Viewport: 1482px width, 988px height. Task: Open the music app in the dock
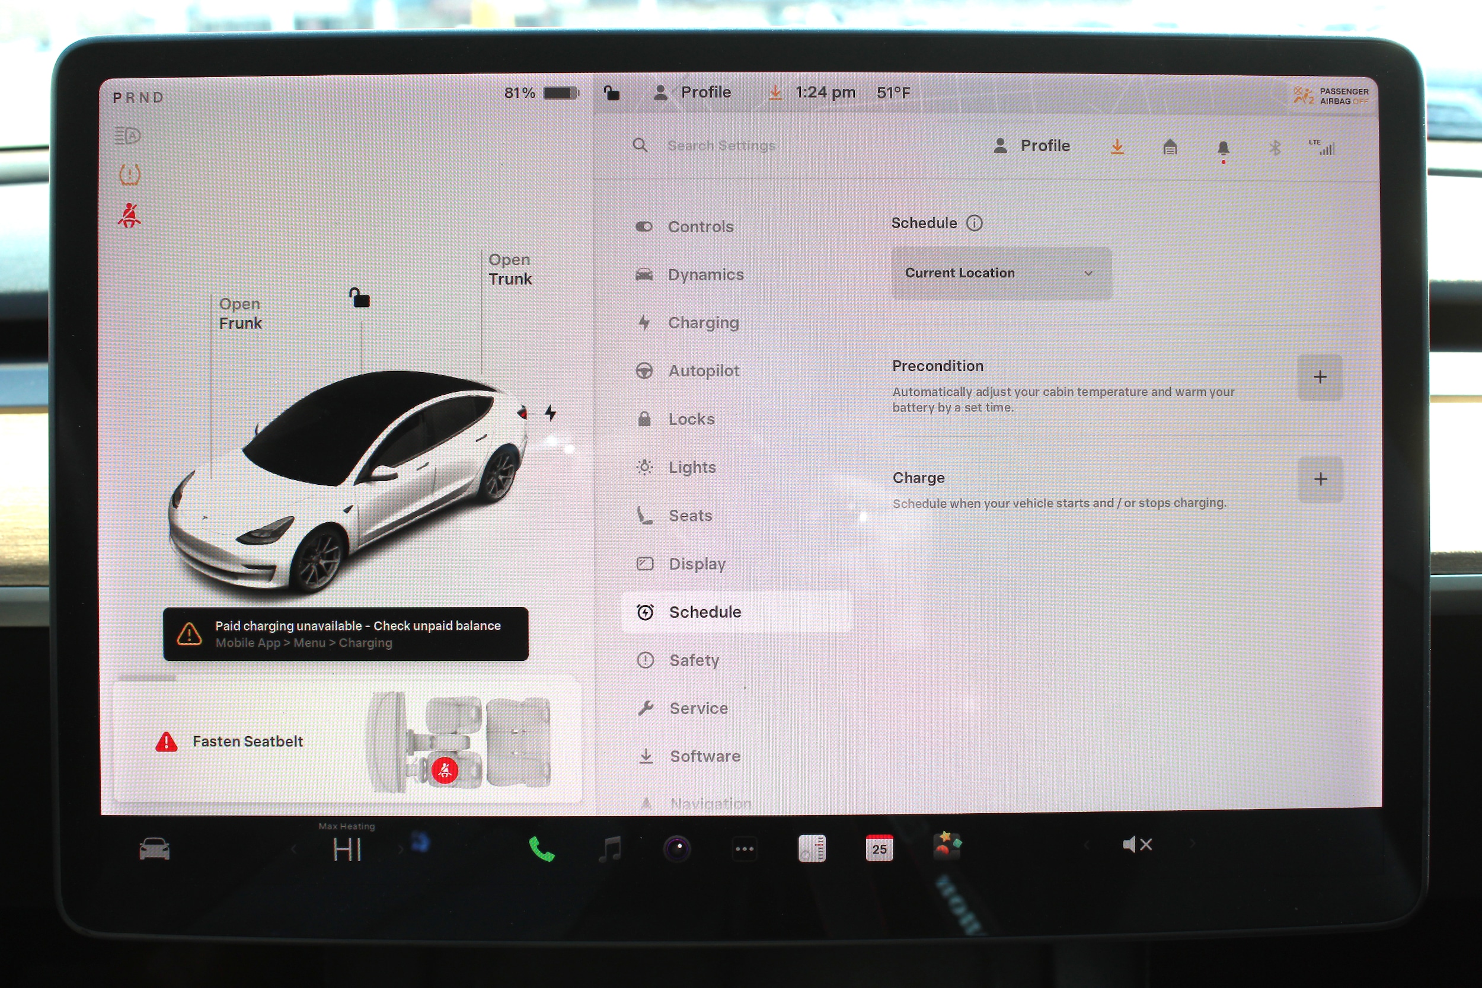tap(609, 849)
